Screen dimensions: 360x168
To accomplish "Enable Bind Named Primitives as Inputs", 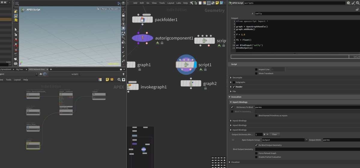I will (x=256, y=115).
